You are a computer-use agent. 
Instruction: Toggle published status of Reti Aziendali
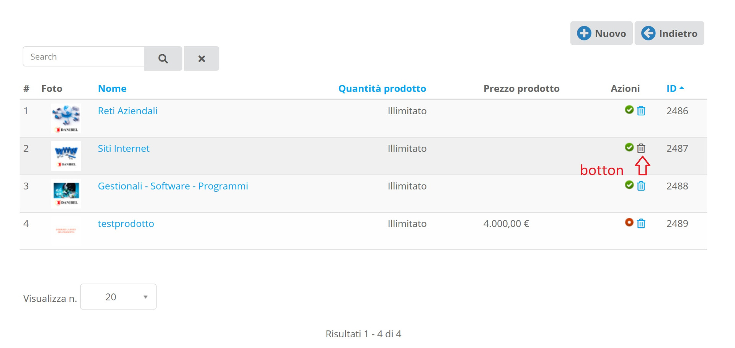click(x=629, y=110)
